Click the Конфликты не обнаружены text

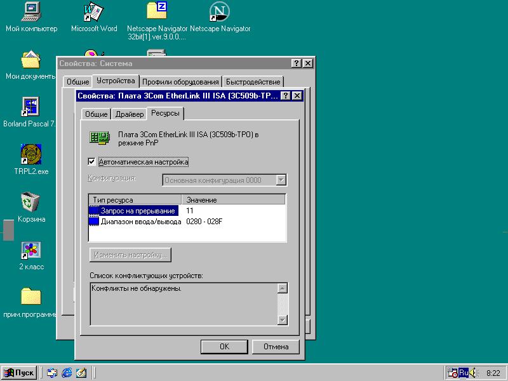(x=137, y=288)
